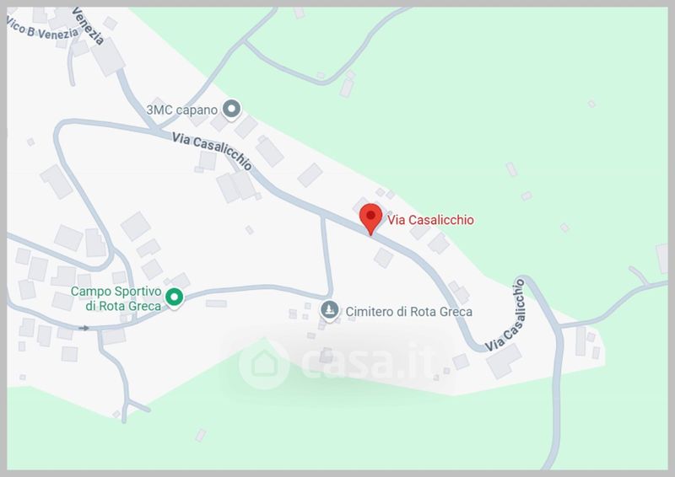Open the Cimitero di Rota Greca label
This screenshot has height=477, width=675.
(409, 312)
